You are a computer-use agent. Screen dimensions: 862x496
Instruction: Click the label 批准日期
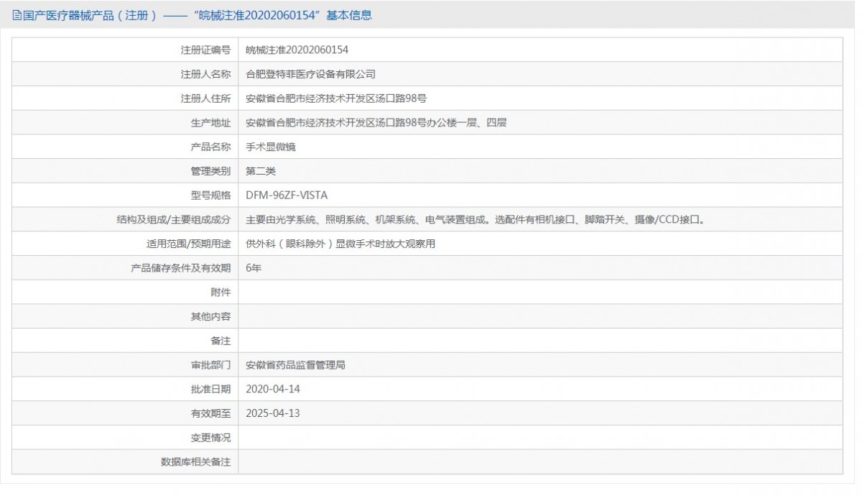click(210, 390)
